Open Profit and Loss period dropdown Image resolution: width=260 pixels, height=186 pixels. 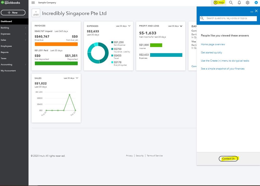[175, 26]
